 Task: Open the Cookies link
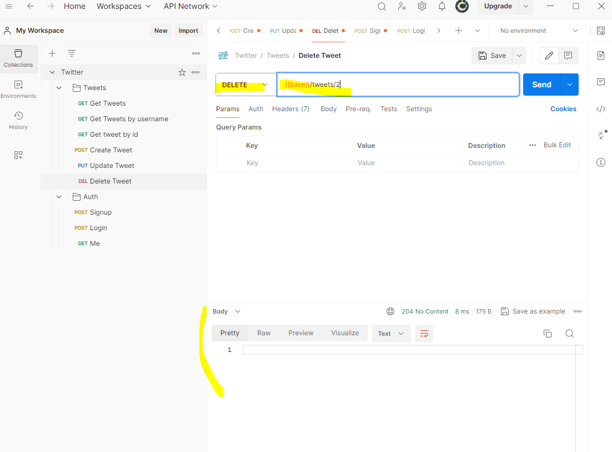click(x=563, y=109)
